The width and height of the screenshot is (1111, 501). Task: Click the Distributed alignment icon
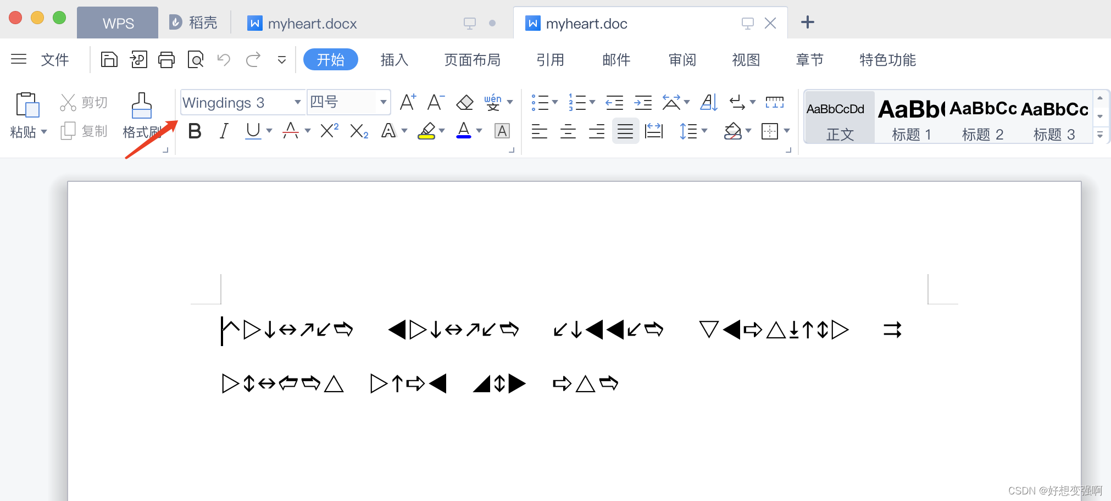654,131
